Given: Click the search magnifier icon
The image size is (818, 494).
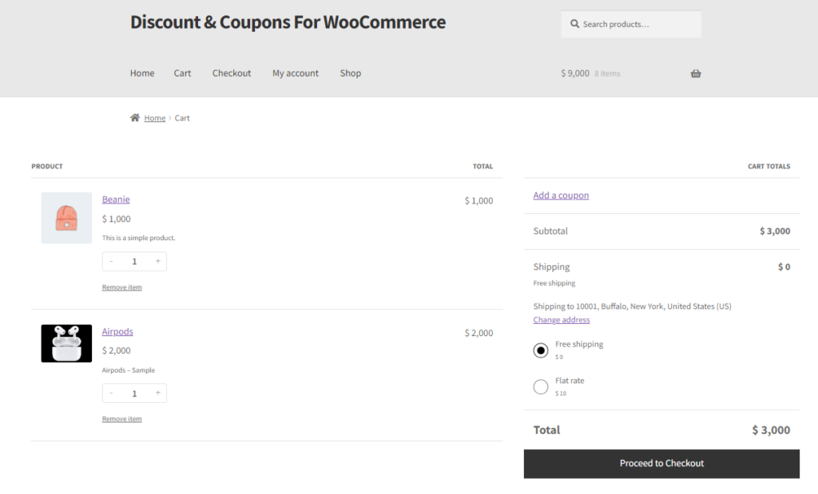Looking at the screenshot, I should pos(574,24).
